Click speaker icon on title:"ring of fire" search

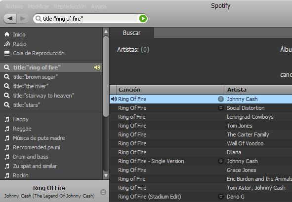pos(97,67)
